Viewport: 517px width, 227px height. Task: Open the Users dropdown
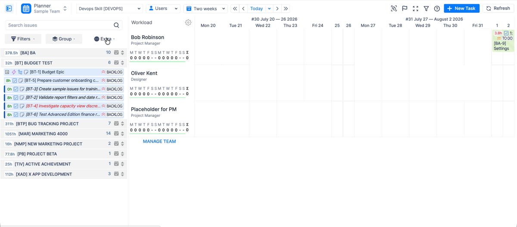click(163, 9)
